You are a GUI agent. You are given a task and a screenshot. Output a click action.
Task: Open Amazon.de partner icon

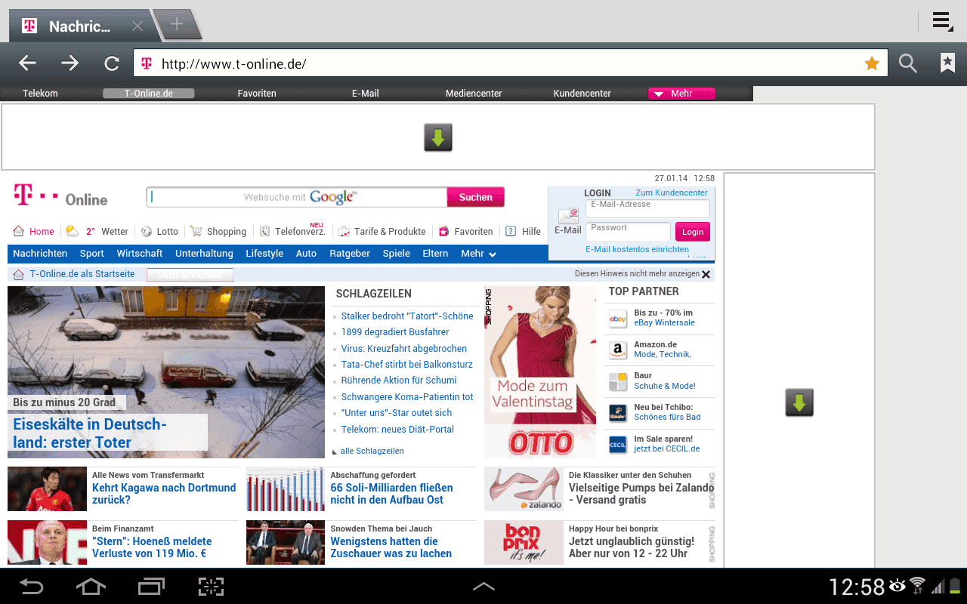point(618,350)
